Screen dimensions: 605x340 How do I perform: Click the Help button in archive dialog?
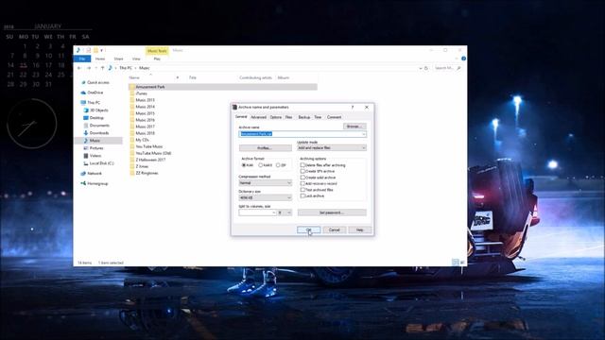359,230
